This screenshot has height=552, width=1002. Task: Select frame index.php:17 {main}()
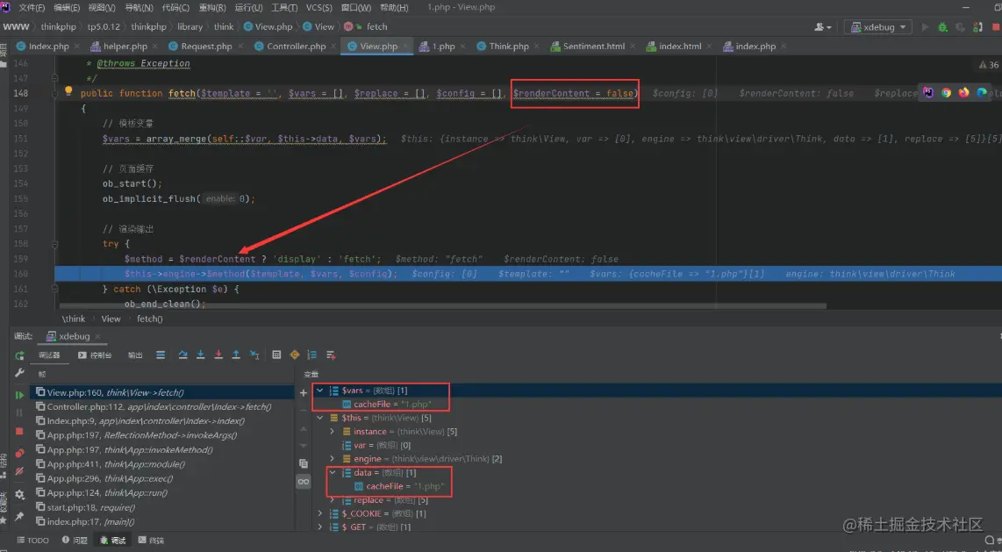click(162, 521)
